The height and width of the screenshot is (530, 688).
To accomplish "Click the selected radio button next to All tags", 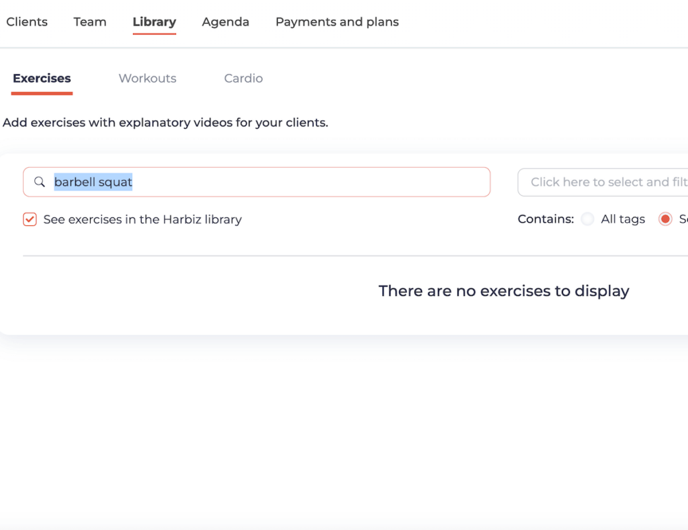I will (665, 219).
